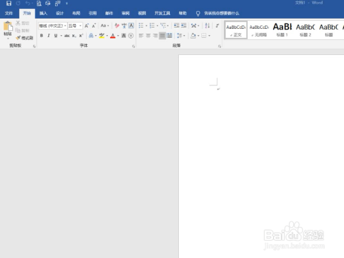
Task: Apply yellow text highlight color
Action: 102,36
